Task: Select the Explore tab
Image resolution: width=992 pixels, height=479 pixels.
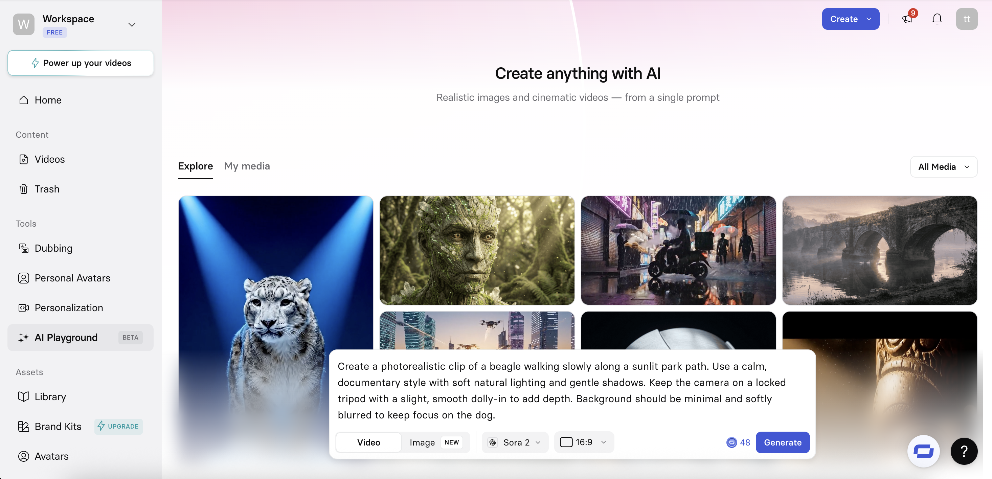Action: [195, 166]
